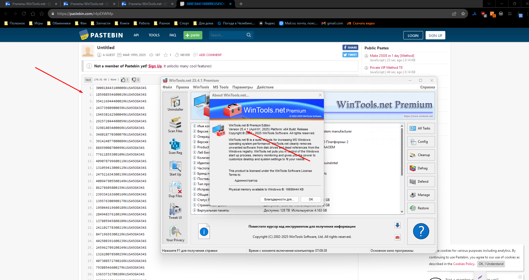The width and height of the screenshot is (529, 280).
Task: Click the blue download arrow icon
Action: 398,225
